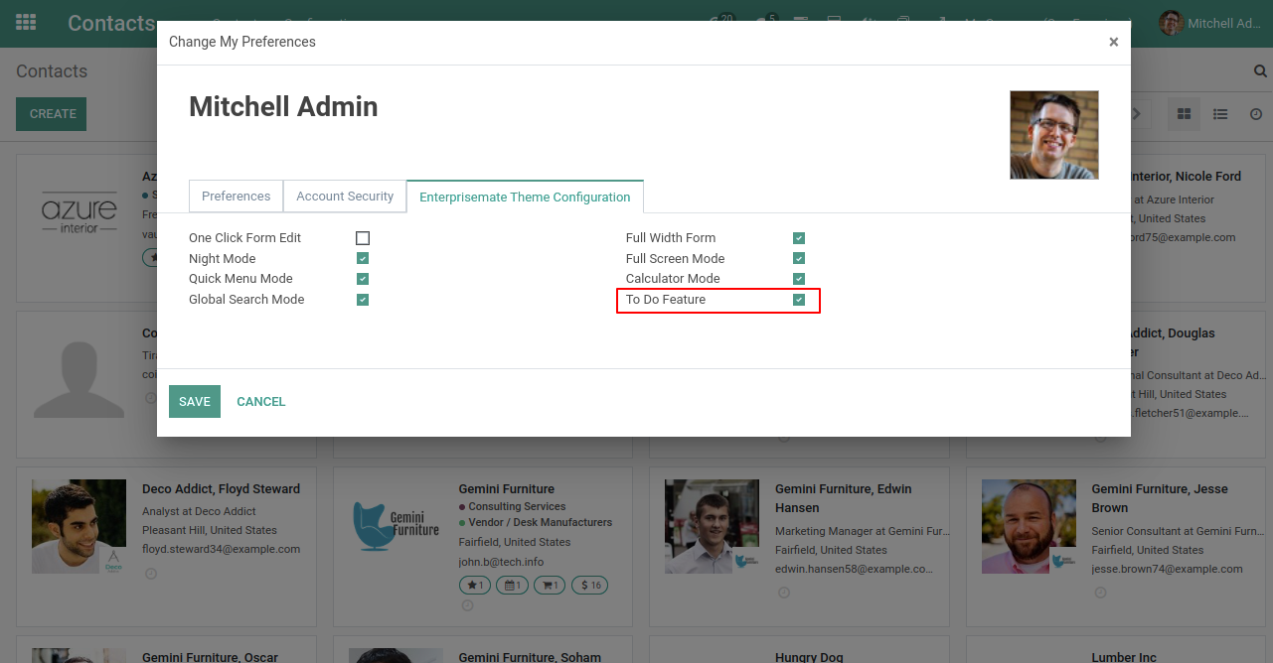Click Gemini Furniture logo image
The image size is (1273, 663).
click(x=396, y=527)
